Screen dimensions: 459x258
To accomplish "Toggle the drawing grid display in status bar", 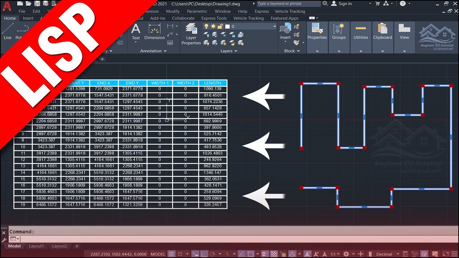I will [x=171, y=254].
